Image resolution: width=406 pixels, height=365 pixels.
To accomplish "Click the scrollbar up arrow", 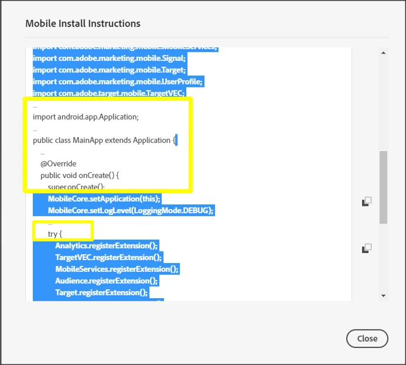I will (384, 53).
